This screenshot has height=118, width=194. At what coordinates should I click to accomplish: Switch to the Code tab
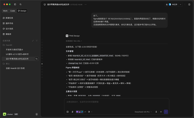[12, 11]
